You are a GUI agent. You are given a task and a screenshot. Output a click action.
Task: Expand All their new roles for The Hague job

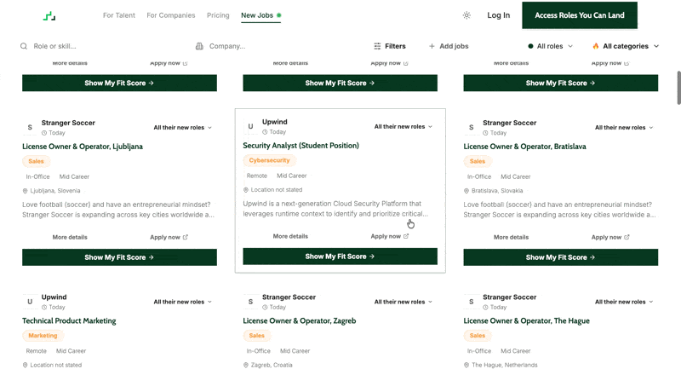[624, 302]
